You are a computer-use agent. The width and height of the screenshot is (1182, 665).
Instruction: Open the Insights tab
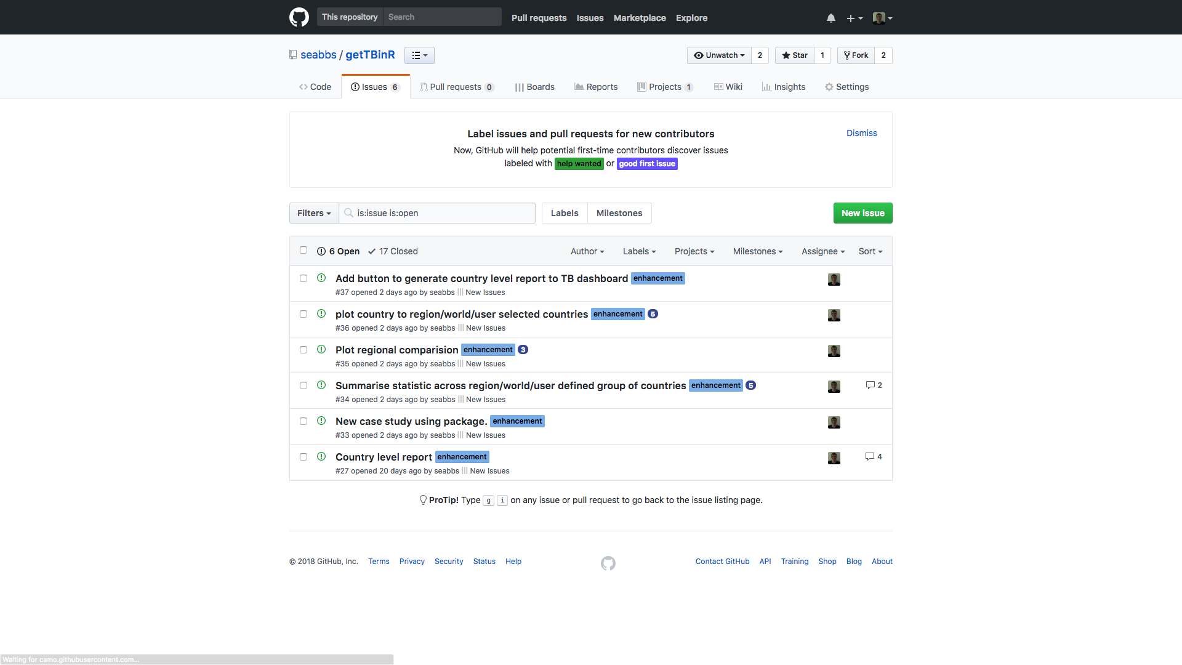(x=784, y=87)
